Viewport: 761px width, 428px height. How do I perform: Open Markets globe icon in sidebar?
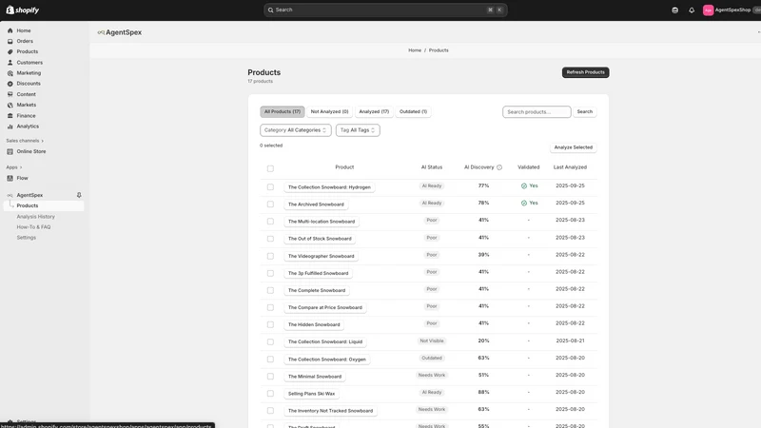pos(10,105)
